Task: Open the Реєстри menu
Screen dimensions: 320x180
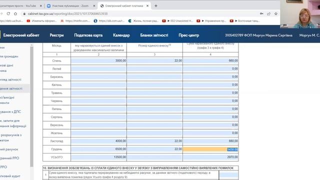Action: click(56, 35)
